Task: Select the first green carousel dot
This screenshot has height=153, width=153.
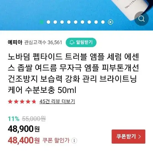Action: [42, 22]
